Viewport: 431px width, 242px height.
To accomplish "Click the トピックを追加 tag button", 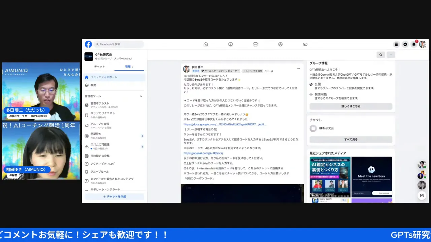I will point(253,71).
